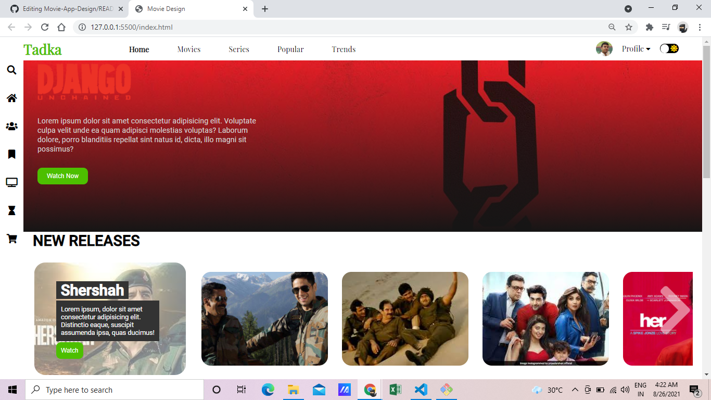The height and width of the screenshot is (400, 711).
Task: Open the search icon in the sidebar
Action: [x=11, y=70]
